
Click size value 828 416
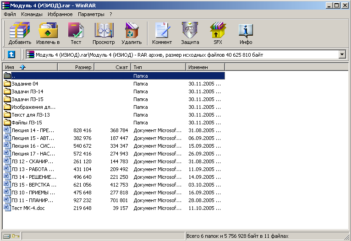tap(82, 130)
